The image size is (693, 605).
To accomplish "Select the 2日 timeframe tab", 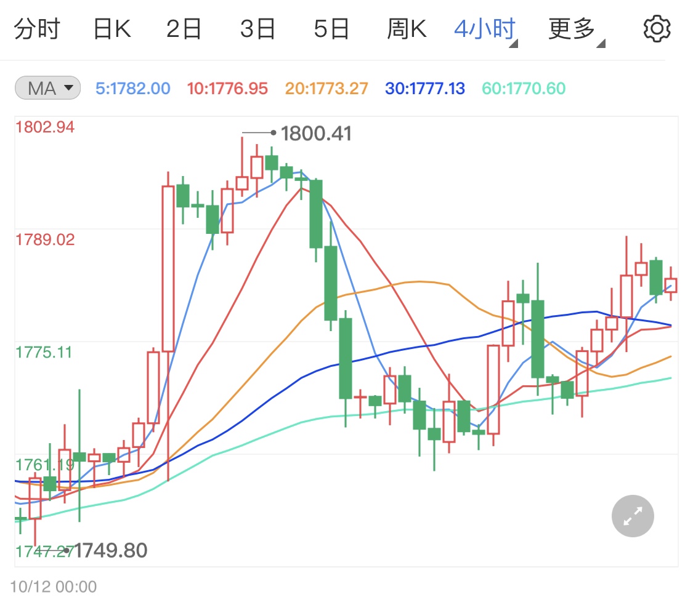I will 184,30.
